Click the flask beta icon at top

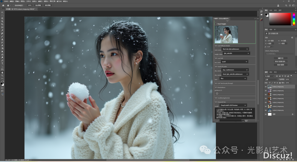pos(278,5)
